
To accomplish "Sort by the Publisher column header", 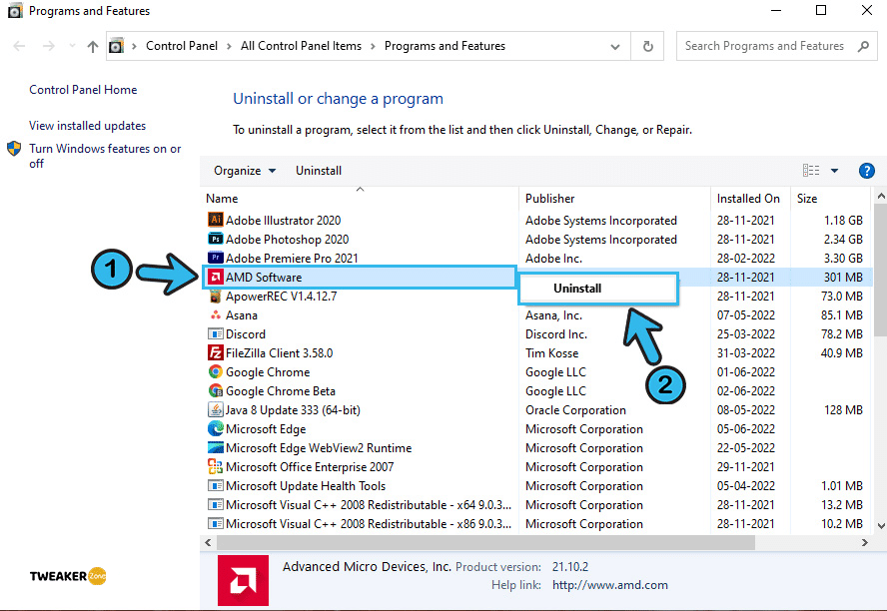I will tap(614, 199).
